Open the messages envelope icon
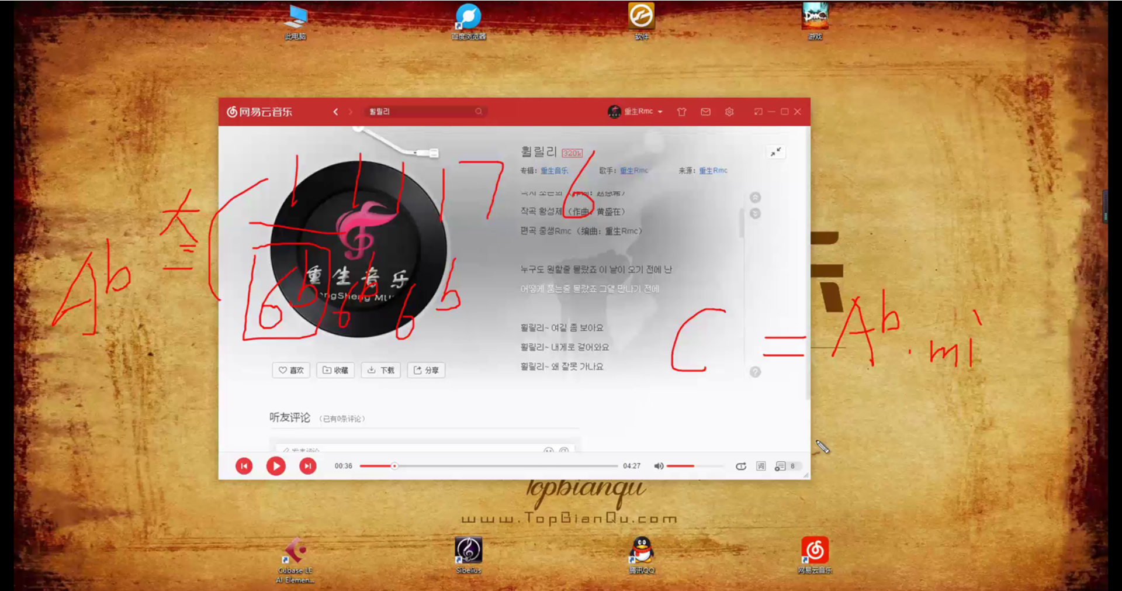The width and height of the screenshot is (1122, 591). pyautogui.click(x=706, y=112)
